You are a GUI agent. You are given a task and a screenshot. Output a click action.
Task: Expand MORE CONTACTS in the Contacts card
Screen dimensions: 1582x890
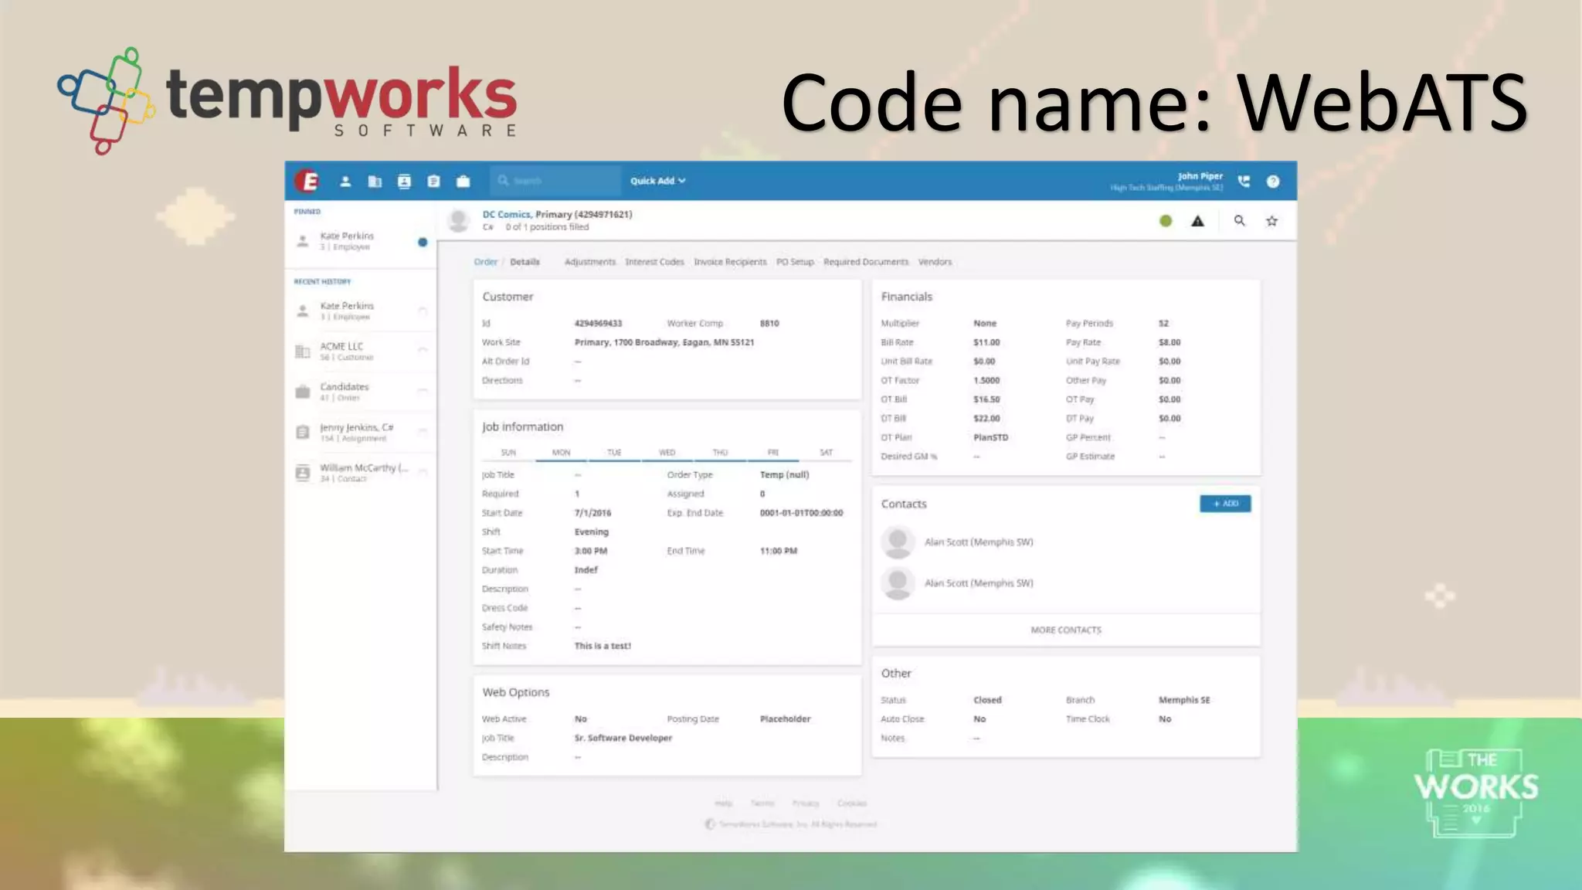pyautogui.click(x=1065, y=630)
